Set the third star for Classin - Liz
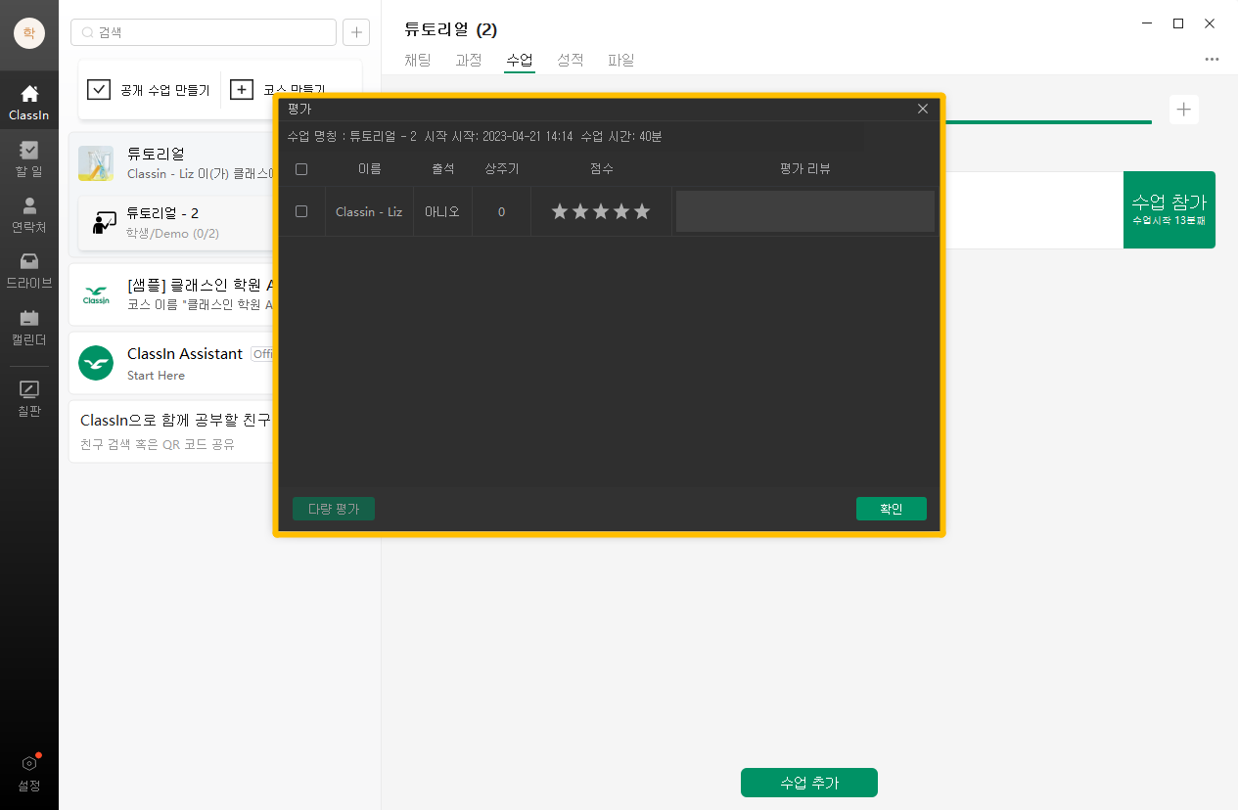Viewport: 1238px width, 810px height. pyautogui.click(x=601, y=211)
